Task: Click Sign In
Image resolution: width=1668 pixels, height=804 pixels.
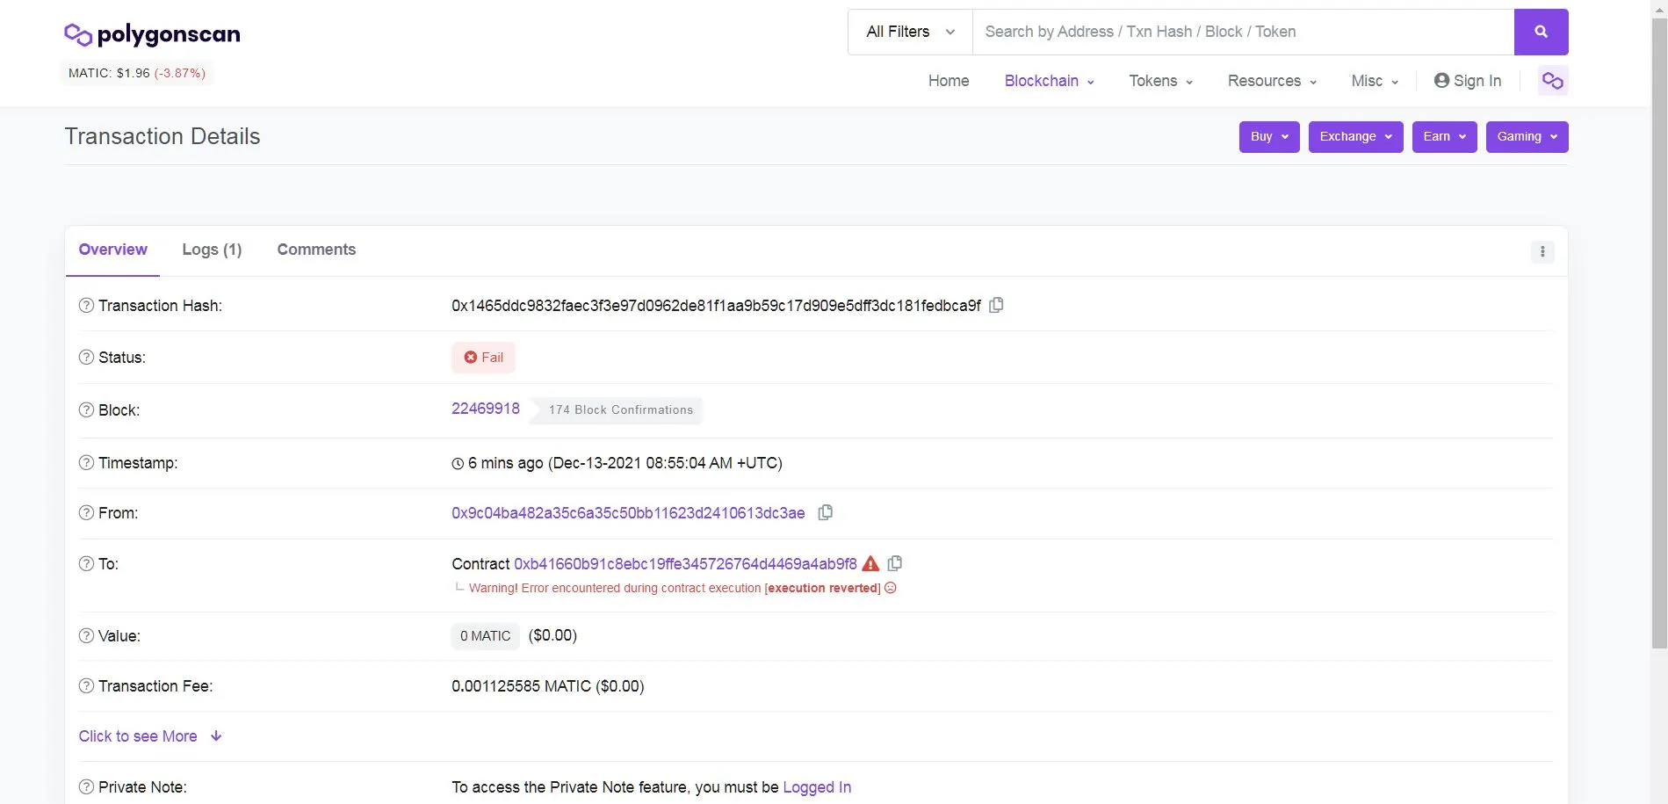Action: click(1468, 81)
